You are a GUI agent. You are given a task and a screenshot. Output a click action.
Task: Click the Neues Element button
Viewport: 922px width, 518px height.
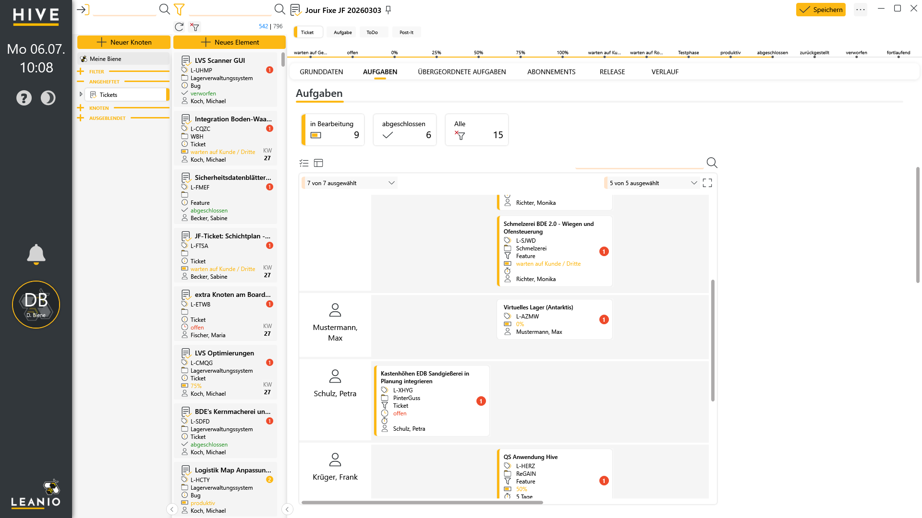230,42
